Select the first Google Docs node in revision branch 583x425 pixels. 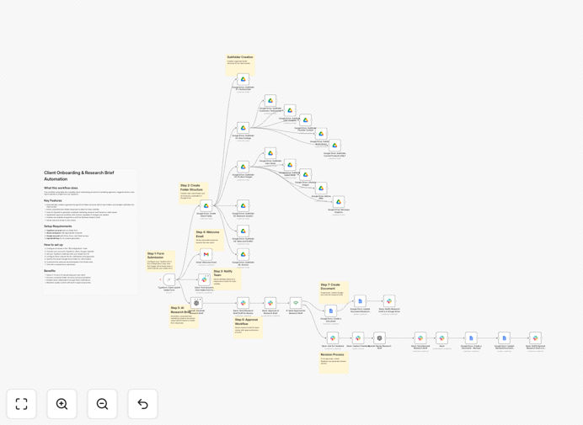(x=471, y=338)
